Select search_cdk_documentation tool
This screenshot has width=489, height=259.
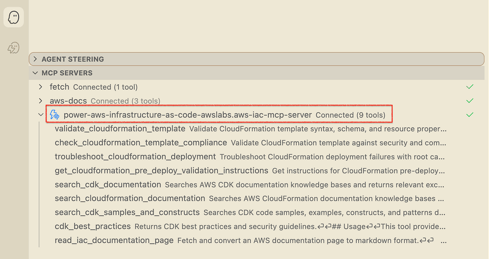tap(108, 184)
